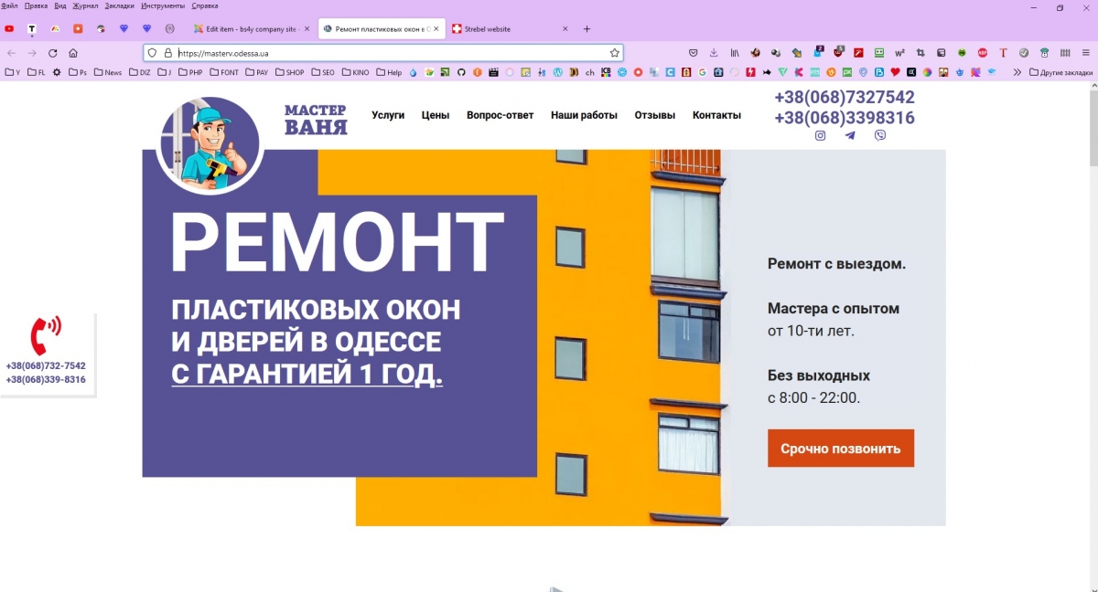Open the Viber icon in the site header
Screen dimensions: 1098x592
coord(880,135)
